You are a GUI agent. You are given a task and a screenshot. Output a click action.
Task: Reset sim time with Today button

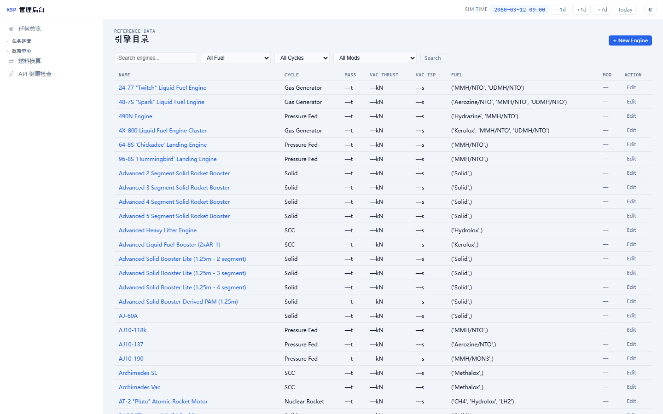pos(625,10)
